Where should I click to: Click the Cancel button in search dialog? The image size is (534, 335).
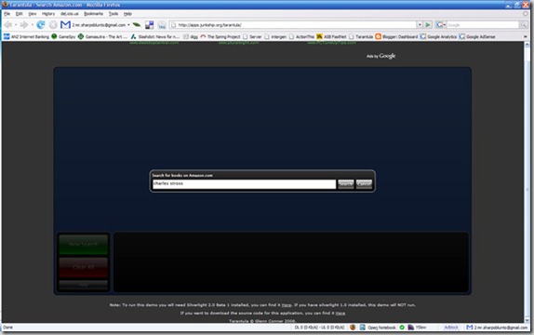pos(364,183)
